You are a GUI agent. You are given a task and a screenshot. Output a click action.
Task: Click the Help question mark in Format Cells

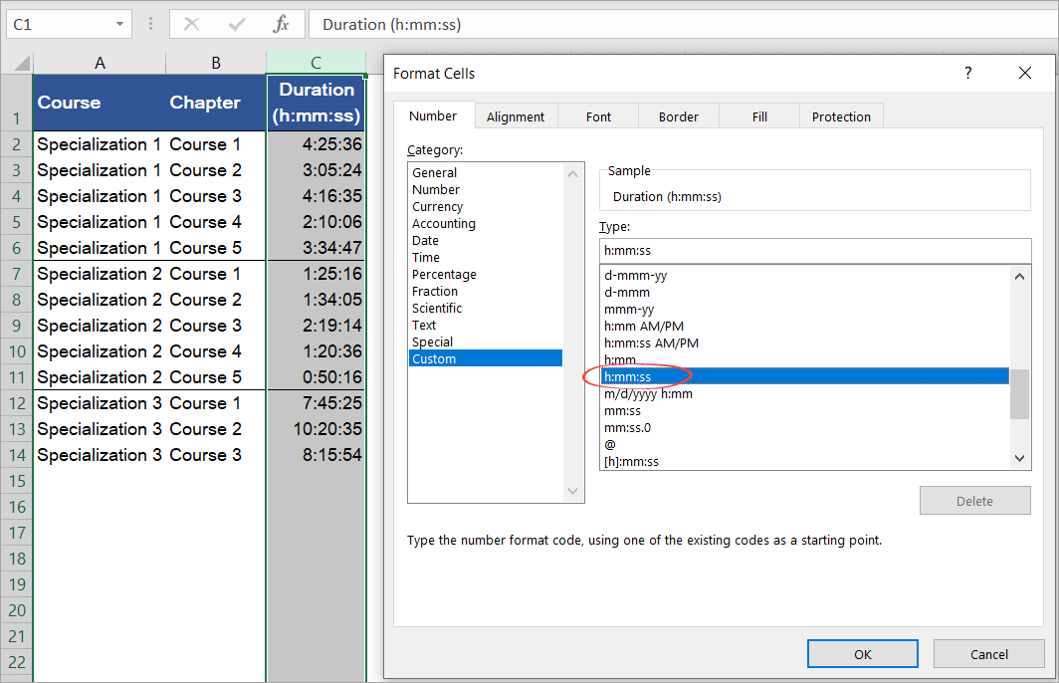(967, 73)
